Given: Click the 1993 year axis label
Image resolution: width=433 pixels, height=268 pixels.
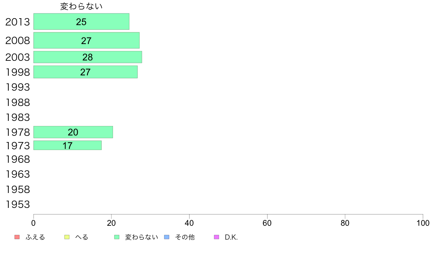Looking at the screenshot, I should (x=17, y=87).
